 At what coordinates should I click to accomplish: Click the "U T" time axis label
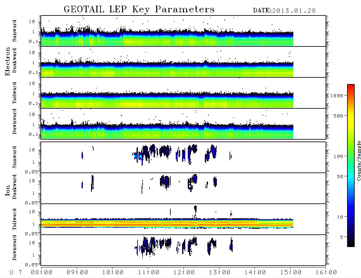[16, 273]
